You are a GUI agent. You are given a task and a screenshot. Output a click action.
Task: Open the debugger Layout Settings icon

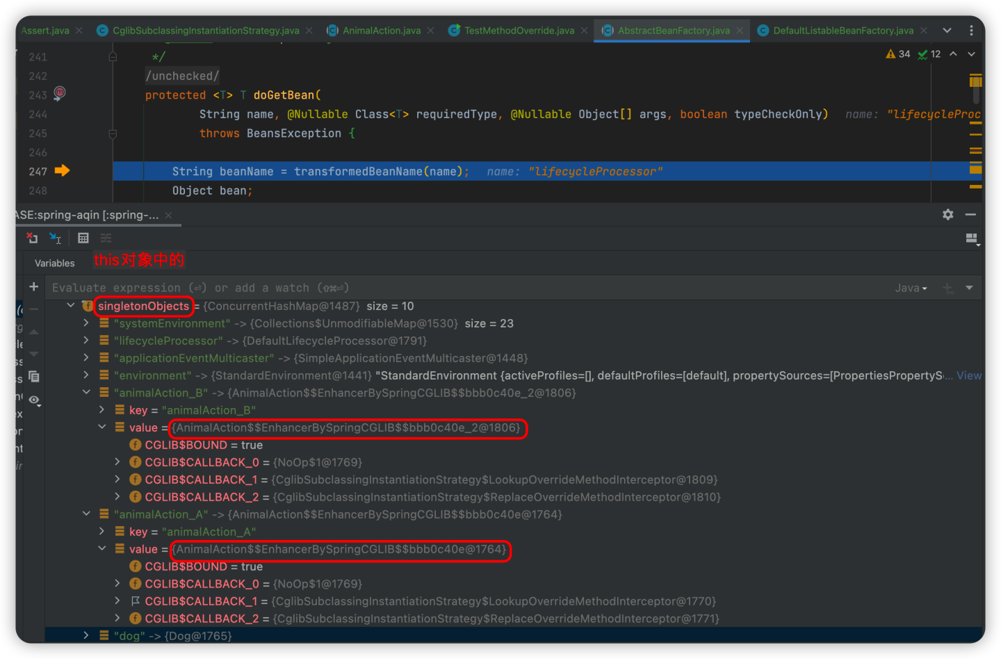click(x=972, y=239)
